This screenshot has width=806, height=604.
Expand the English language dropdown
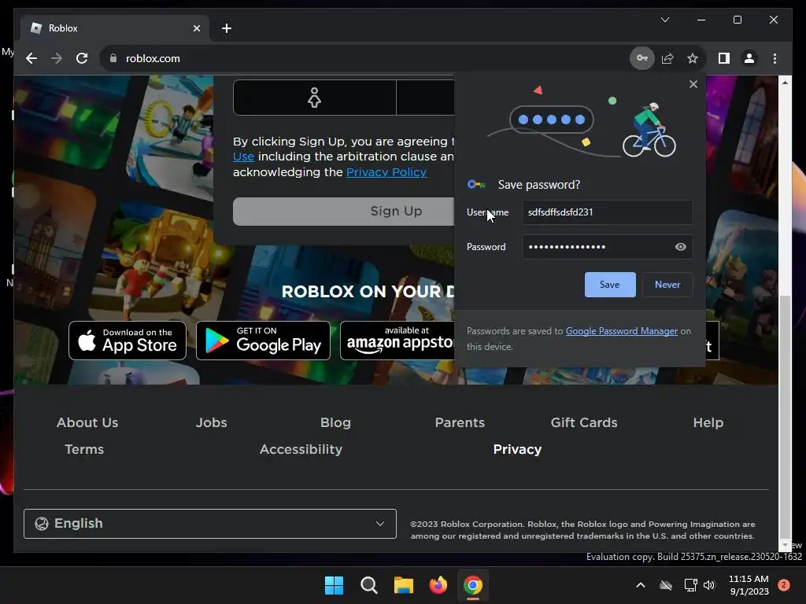209,524
